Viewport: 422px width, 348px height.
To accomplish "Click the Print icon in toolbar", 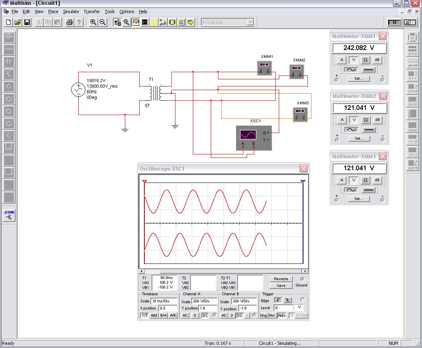I will coord(69,22).
